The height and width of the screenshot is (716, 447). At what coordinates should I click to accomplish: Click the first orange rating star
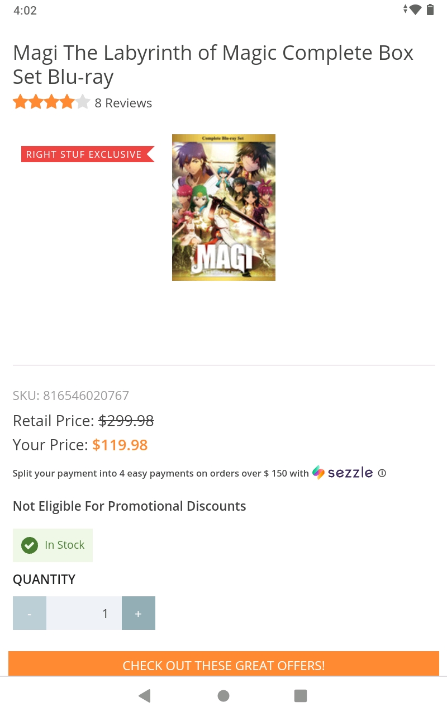pyautogui.click(x=20, y=102)
